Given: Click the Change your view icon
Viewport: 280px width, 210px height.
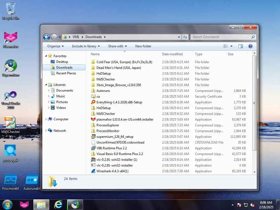Looking at the screenshot, I should pyautogui.click(x=225, y=46).
